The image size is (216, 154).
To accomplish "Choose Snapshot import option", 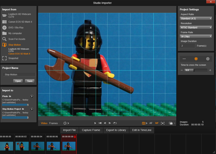I will [x=10, y=58].
